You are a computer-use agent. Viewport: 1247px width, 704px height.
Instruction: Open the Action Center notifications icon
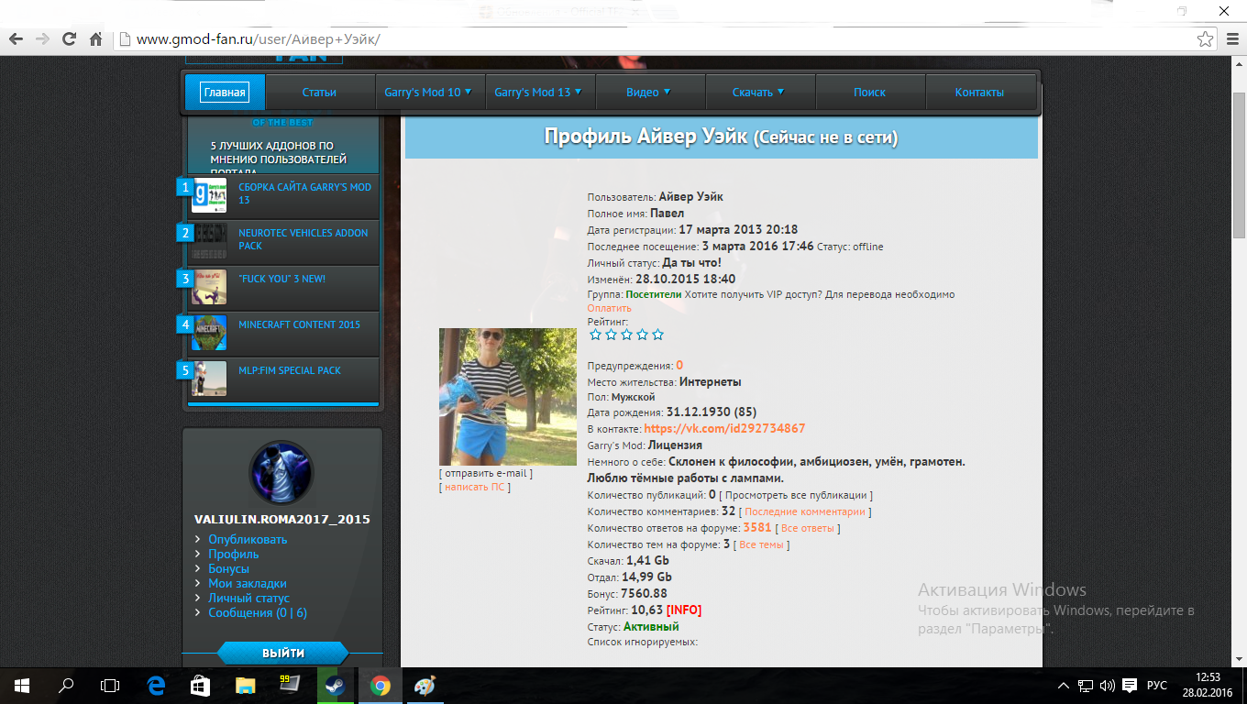(x=1130, y=686)
